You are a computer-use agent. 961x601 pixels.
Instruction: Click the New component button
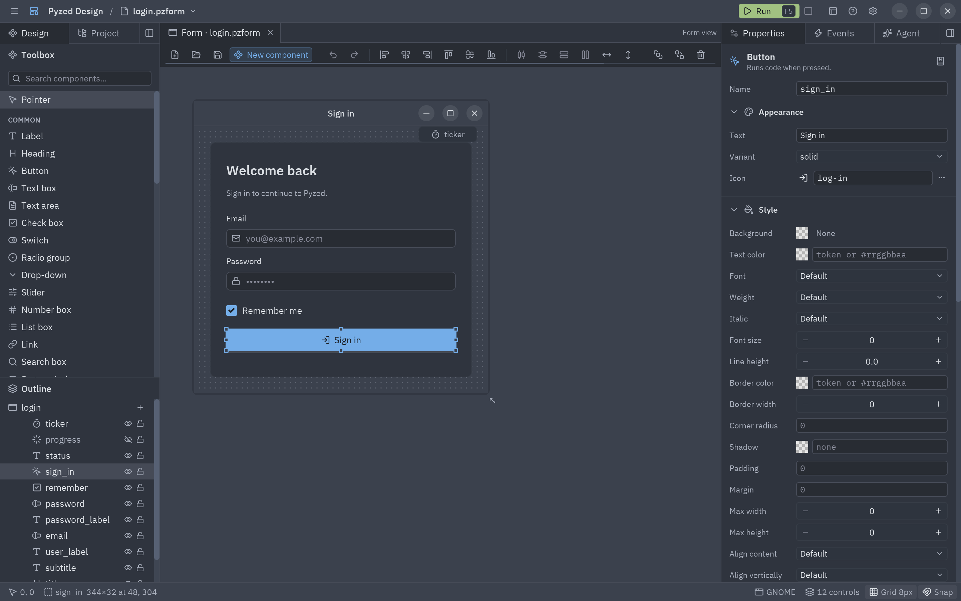(x=271, y=55)
